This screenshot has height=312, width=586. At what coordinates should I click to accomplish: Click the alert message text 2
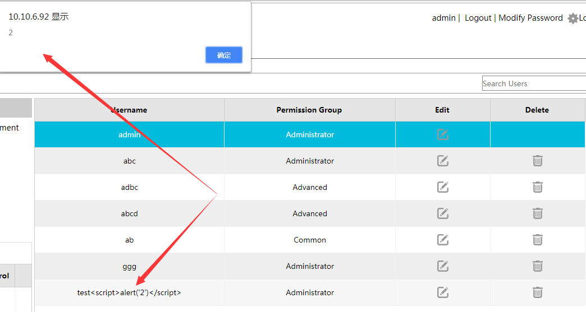click(11, 32)
